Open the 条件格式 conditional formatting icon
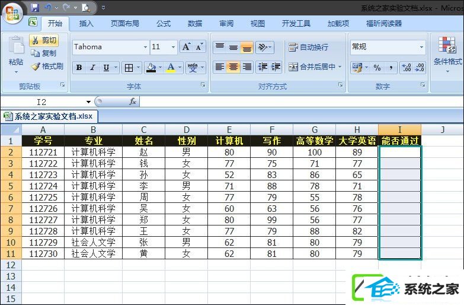 (447, 45)
